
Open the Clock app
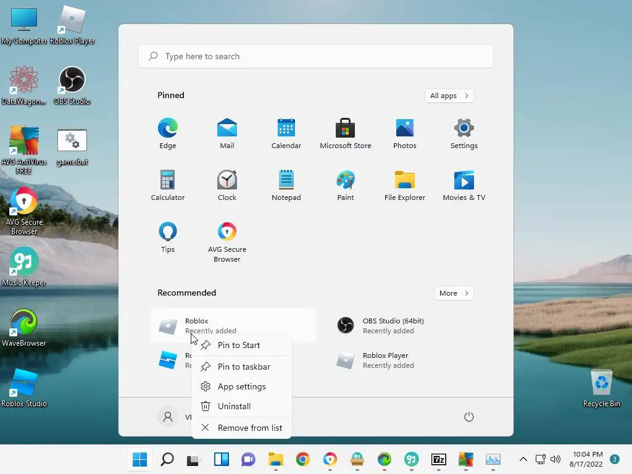pyautogui.click(x=227, y=185)
